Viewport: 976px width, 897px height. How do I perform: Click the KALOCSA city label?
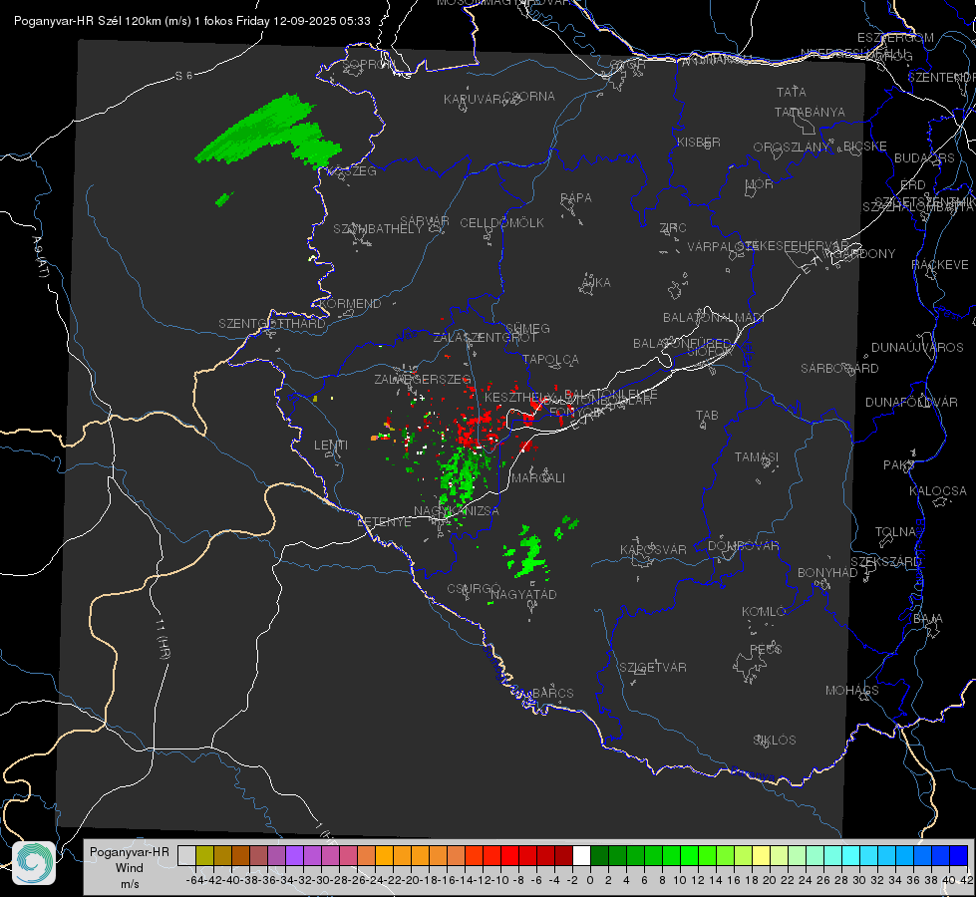tap(937, 491)
